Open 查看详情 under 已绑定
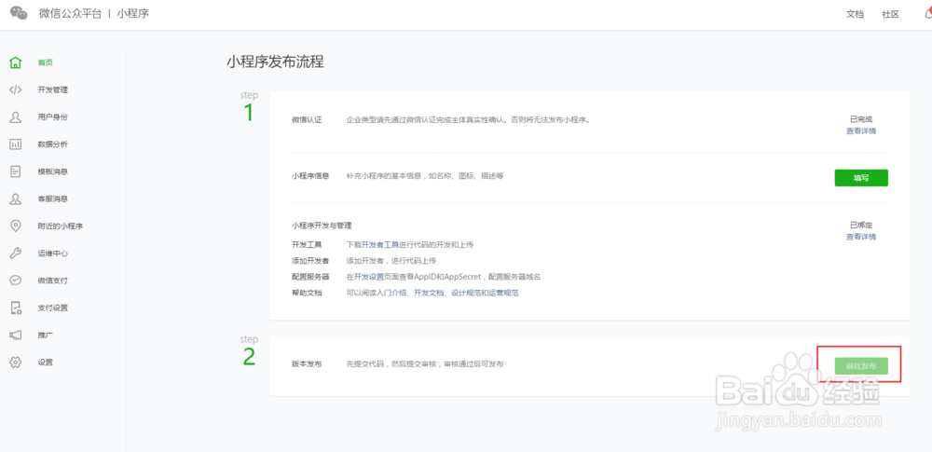Image resolution: width=932 pixels, height=452 pixels. (x=861, y=237)
